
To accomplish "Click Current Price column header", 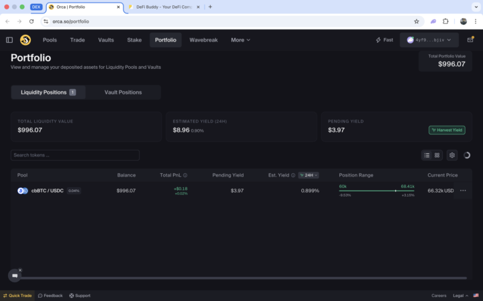I will click(x=442, y=175).
